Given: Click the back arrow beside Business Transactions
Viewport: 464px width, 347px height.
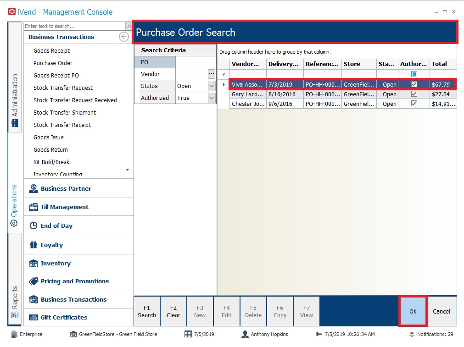Looking at the screenshot, I should point(124,37).
